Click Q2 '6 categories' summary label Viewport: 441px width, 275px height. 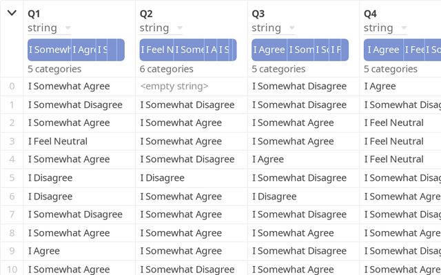coord(166,69)
